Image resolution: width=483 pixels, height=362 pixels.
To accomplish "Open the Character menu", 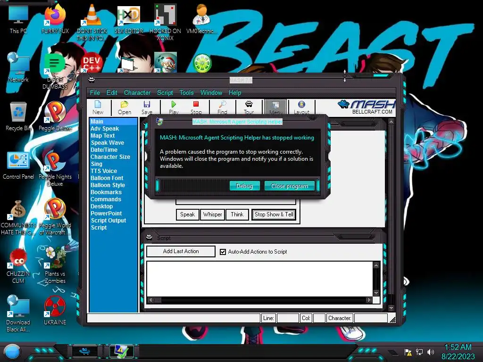I will (137, 93).
